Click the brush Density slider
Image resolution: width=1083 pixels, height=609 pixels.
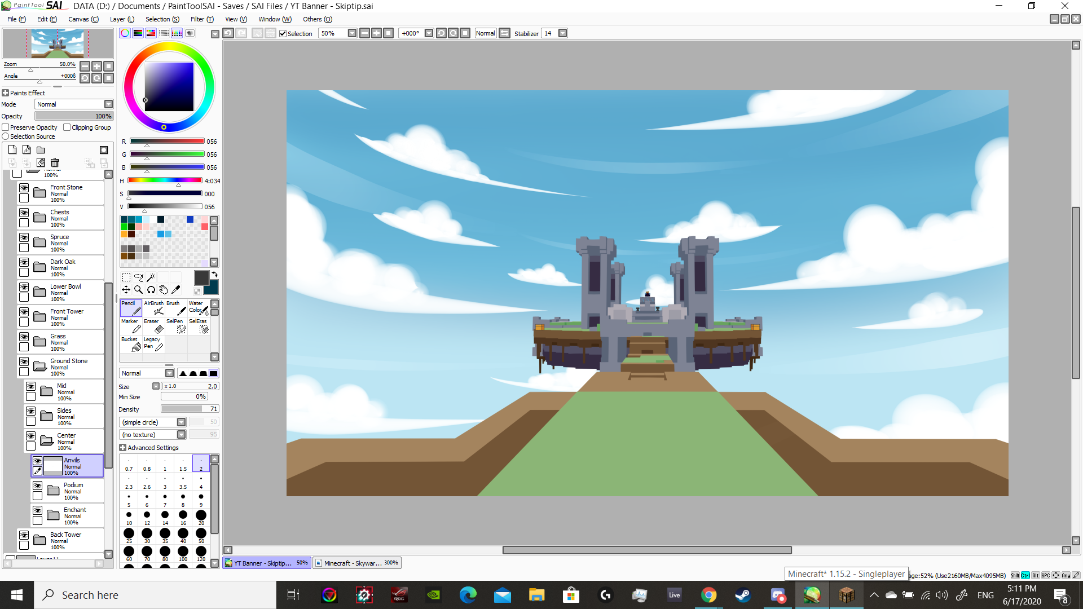point(190,409)
